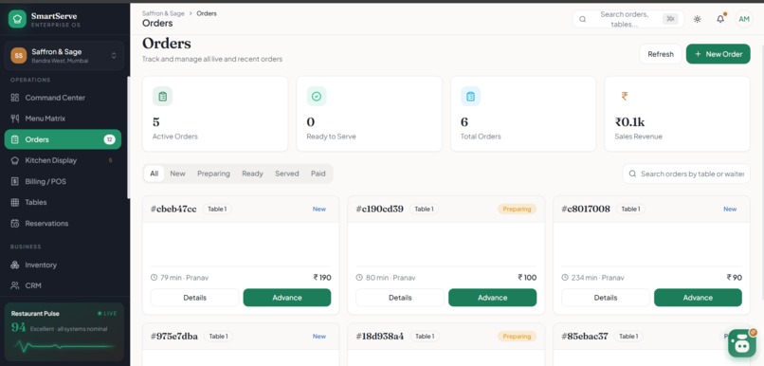This screenshot has height=366, width=764.
Task: Click Saffron & Sage breadcrumb link
Action: click(163, 13)
